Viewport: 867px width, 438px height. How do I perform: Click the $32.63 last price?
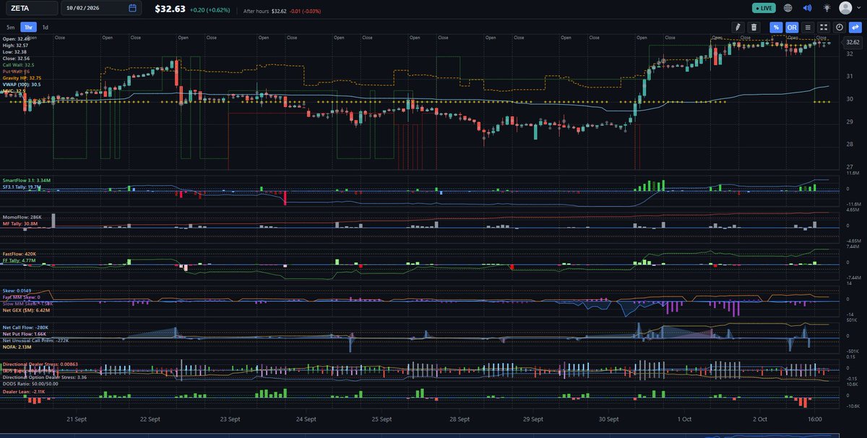point(171,9)
